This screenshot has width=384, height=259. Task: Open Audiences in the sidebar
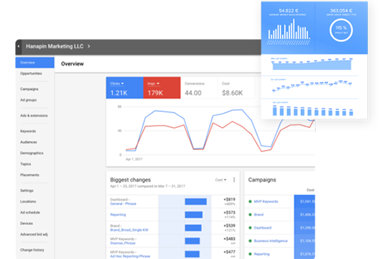pyautogui.click(x=28, y=142)
